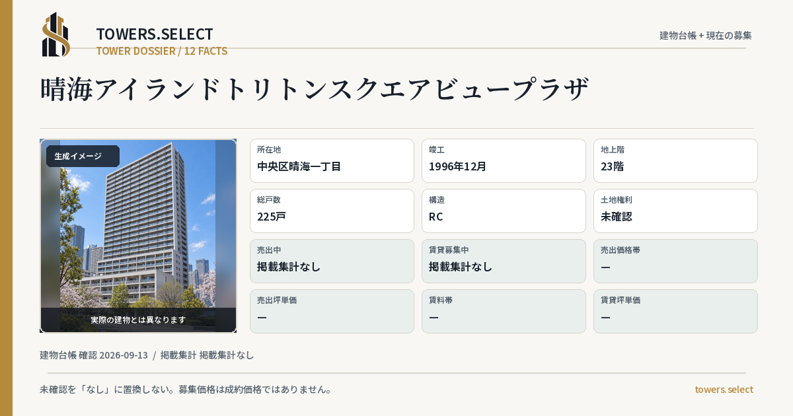
Task: Select the 未確認を「なし」に置換しない disclaimer text
Action: pos(186,390)
